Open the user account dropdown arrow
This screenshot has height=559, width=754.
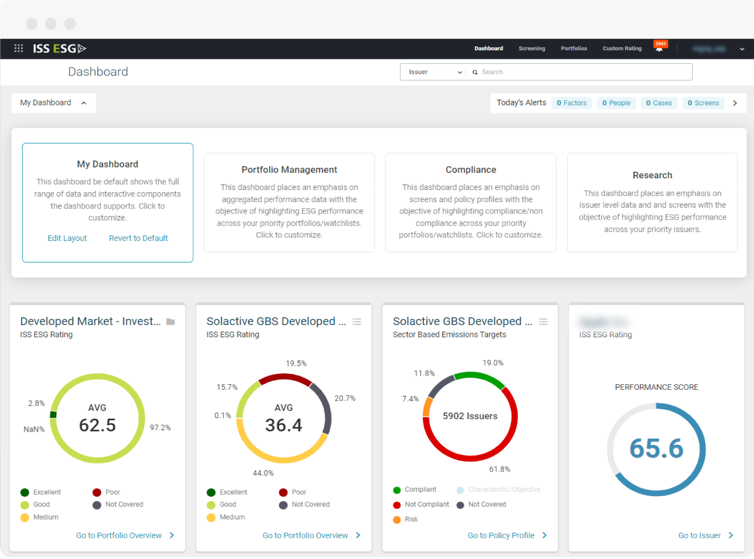[x=742, y=49]
